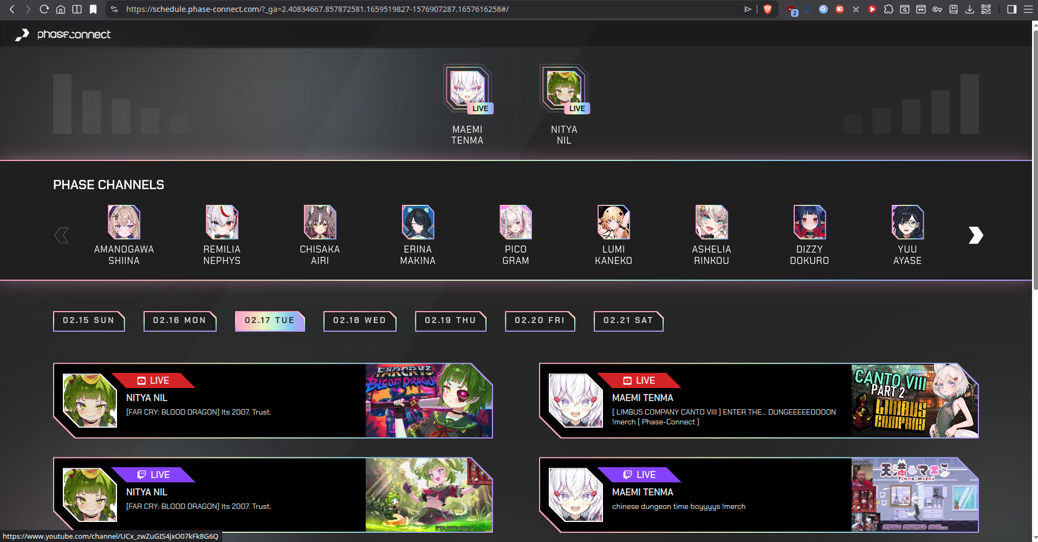Open live Nitya Nil avatar in top banner
The height and width of the screenshot is (542, 1038).
564,88
